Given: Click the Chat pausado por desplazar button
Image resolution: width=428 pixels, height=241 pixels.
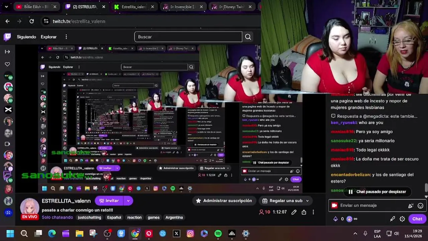Looking at the screenshot, I should coord(377,192).
